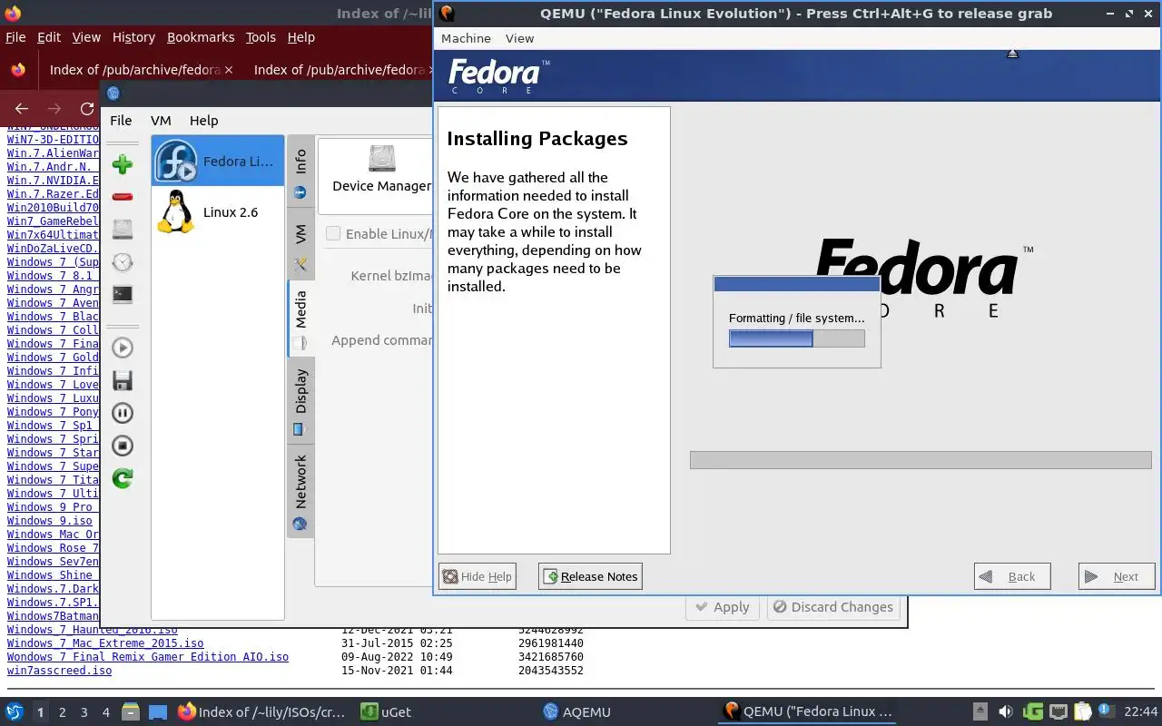
Task: Start the VM with the play icon
Action: 123,348
